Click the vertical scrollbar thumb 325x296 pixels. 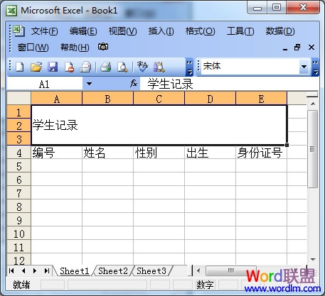[x=313, y=149]
